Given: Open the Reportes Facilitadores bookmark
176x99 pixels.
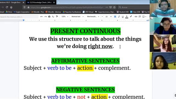Looking at the screenshot, I should [72, 12].
